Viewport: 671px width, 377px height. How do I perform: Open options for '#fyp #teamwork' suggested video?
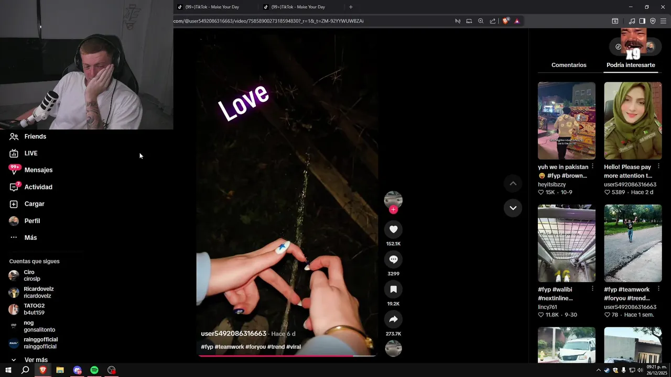click(659, 289)
